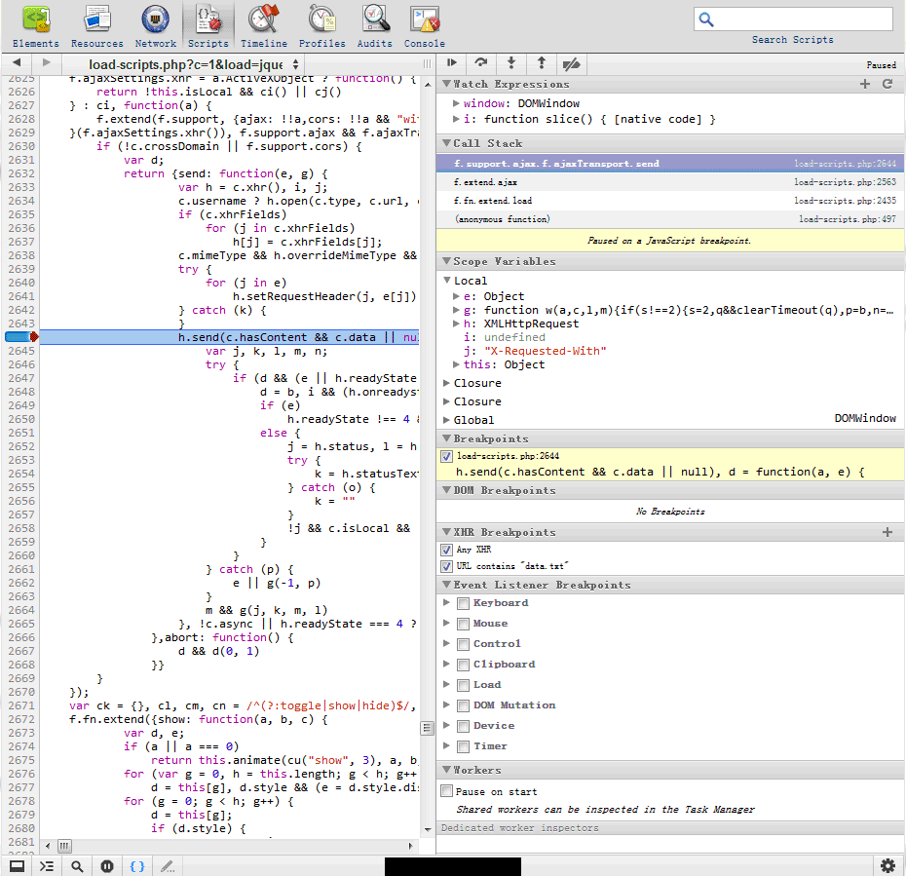
Task: Remove breakpoint marker on line 2644
Action: 20,337
